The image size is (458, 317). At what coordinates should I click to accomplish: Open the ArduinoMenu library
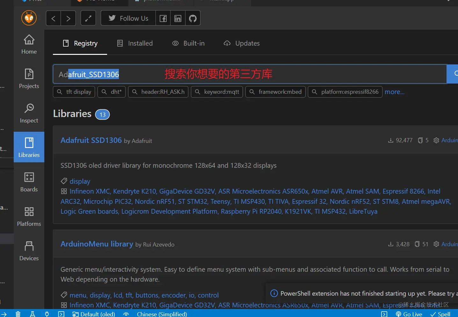coord(97,244)
